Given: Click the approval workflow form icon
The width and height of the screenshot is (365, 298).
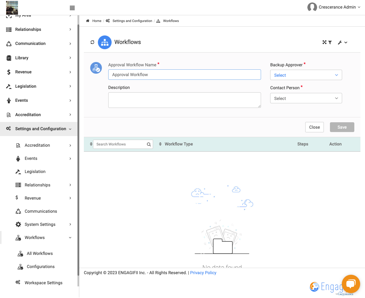Looking at the screenshot, I should [x=96, y=68].
